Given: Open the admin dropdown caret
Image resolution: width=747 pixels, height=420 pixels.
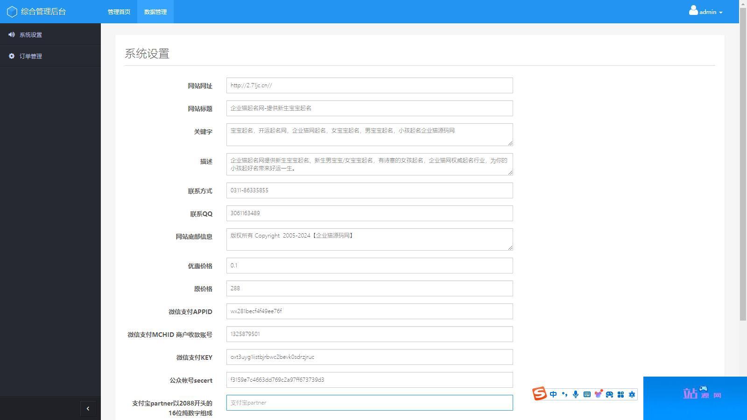Looking at the screenshot, I should tap(721, 13).
